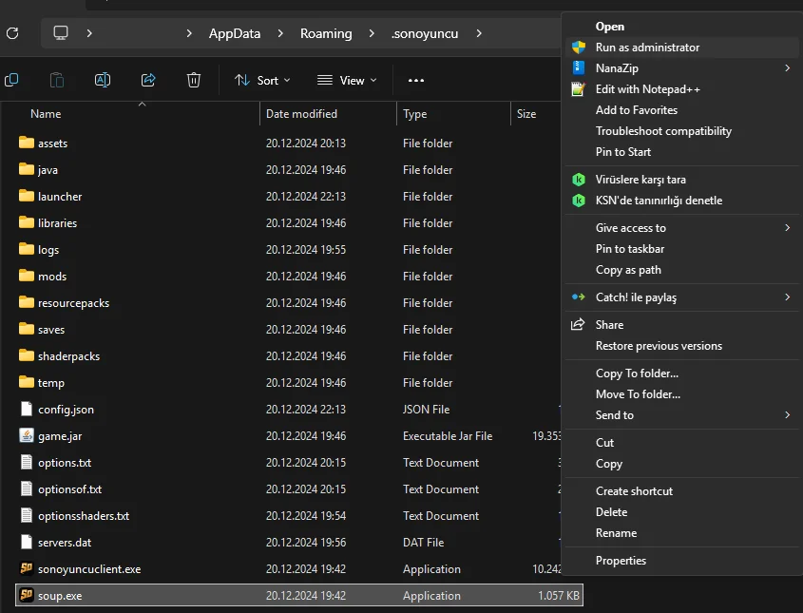Select Restore previous versions
Image resolution: width=803 pixels, height=613 pixels.
[659, 346]
